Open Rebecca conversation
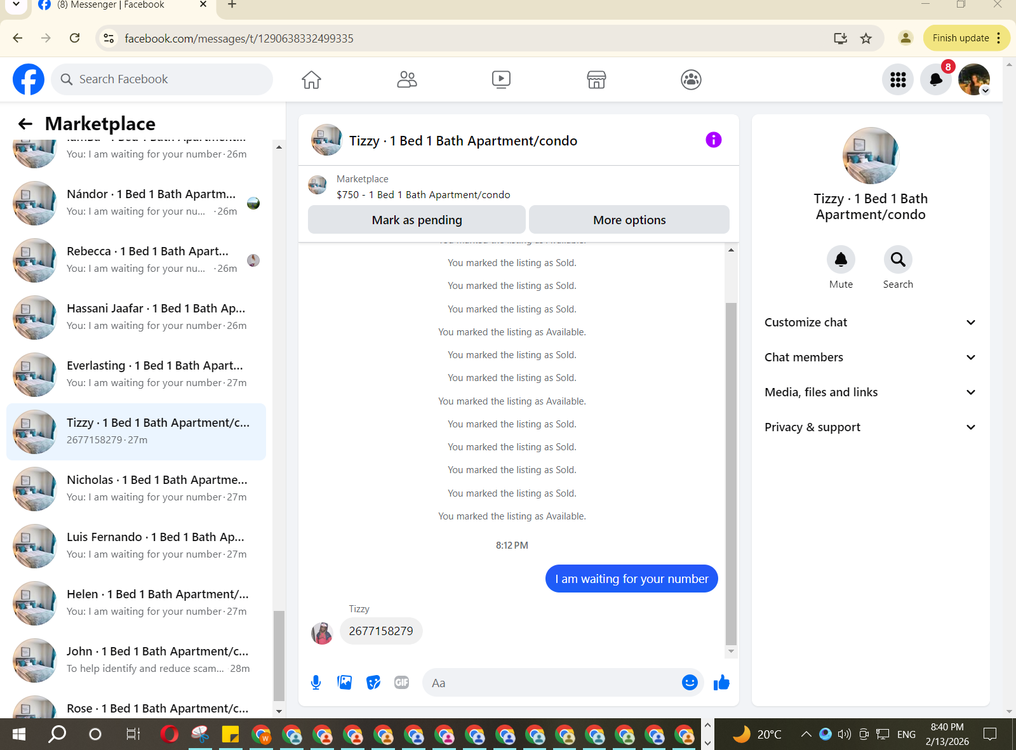The image size is (1016, 750). [137, 260]
